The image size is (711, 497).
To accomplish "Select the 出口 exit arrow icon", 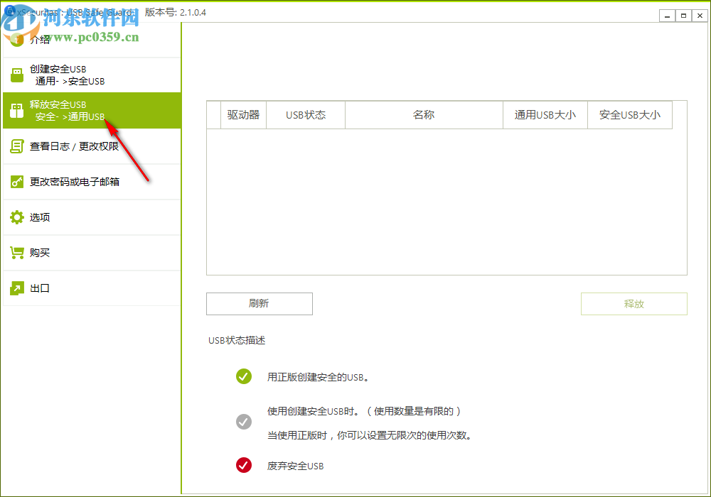I will (x=16, y=288).
